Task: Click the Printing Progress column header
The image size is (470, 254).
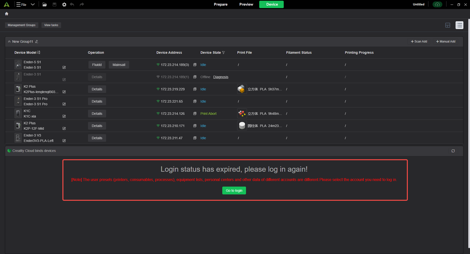Action: point(359,52)
